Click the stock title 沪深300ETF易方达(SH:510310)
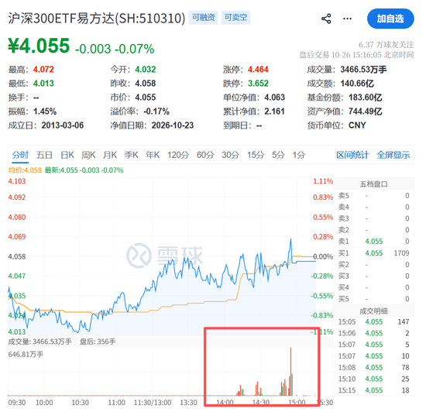Screen dimensions: 426x419 click(97, 19)
